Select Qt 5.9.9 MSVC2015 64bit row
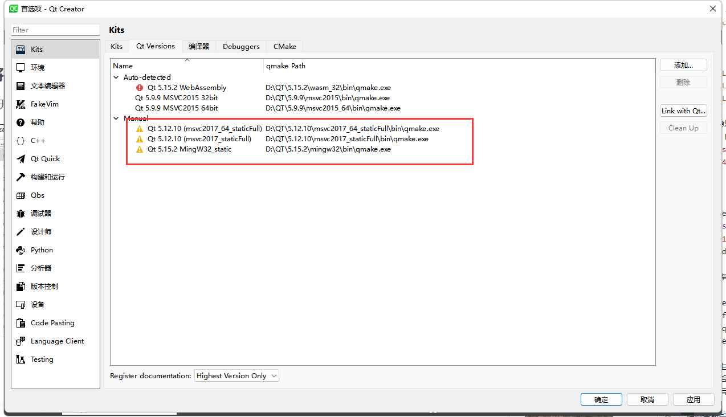Screen dimensions: 726x417 click(383, 108)
